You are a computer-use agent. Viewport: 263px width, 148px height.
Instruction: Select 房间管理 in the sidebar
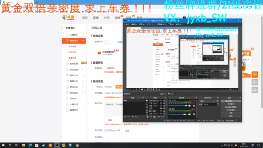[72, 46]
